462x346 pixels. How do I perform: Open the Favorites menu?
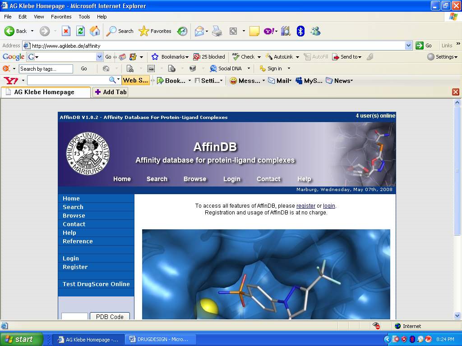pos(61,17)
